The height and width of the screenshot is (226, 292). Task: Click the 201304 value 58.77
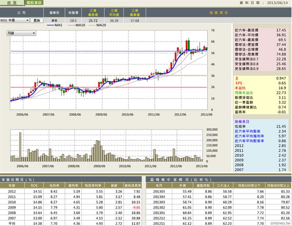(x=227, y=196)
